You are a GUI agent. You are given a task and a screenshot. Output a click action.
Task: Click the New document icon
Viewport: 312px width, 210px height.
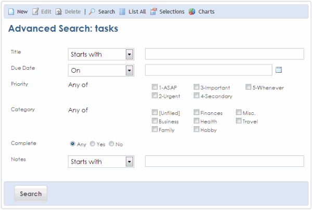[11, 12]
